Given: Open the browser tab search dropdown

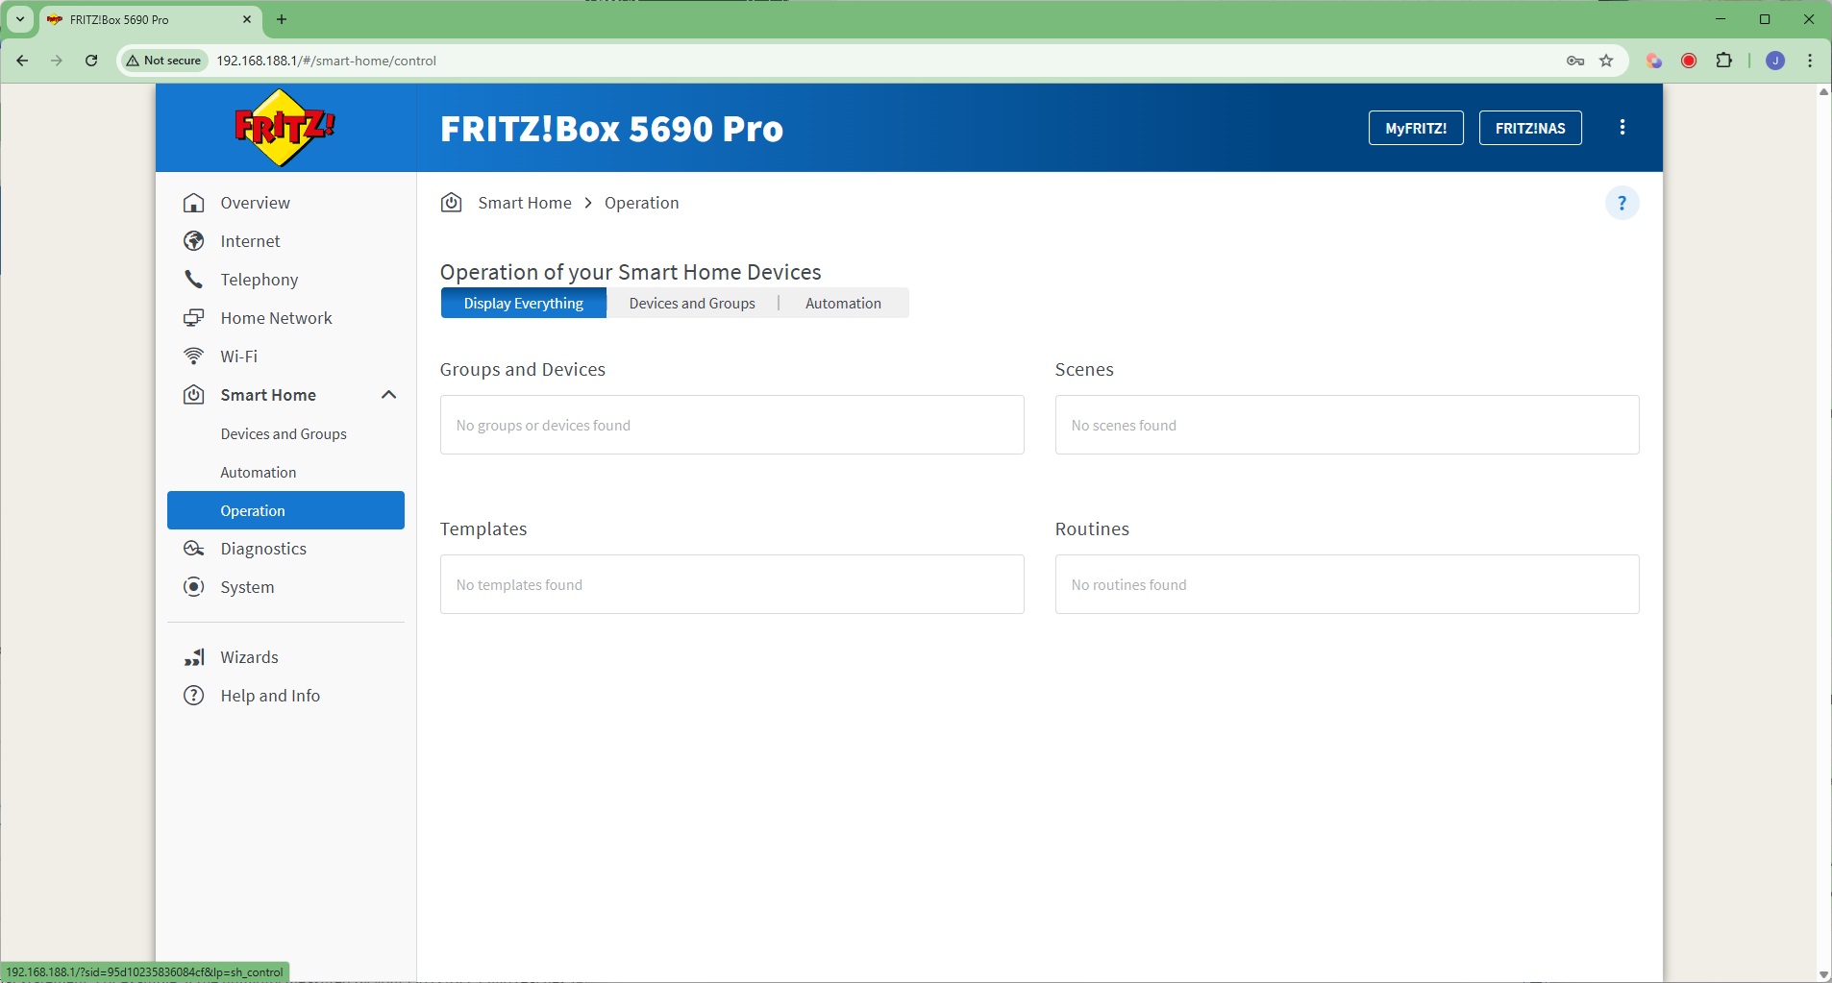Looking at the screenshot, I should (x=20, y=19).
